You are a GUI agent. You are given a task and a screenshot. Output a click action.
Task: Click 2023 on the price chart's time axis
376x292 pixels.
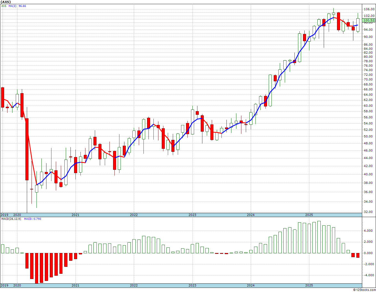192,215
